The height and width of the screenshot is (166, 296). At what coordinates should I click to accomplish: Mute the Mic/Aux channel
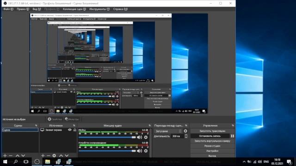pos(140,137)
